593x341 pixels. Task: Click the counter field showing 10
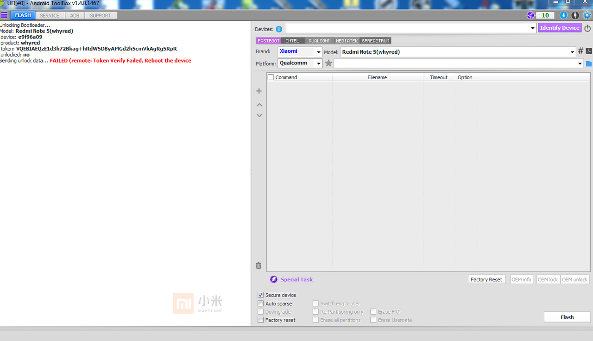click(x=545, y=15)
